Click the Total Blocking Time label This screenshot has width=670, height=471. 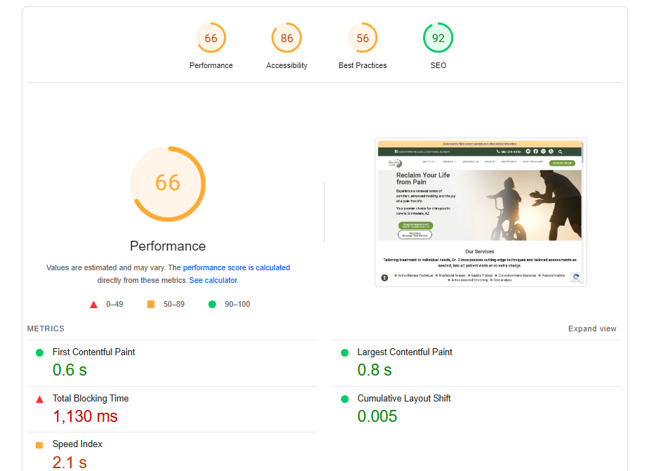click(x=91, y=398)
